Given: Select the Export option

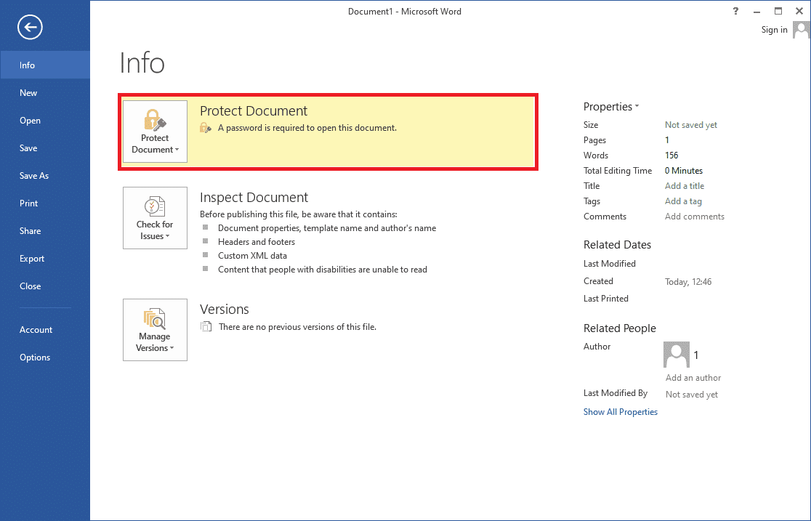Looking at the screenshot, I should coord(32,258).
